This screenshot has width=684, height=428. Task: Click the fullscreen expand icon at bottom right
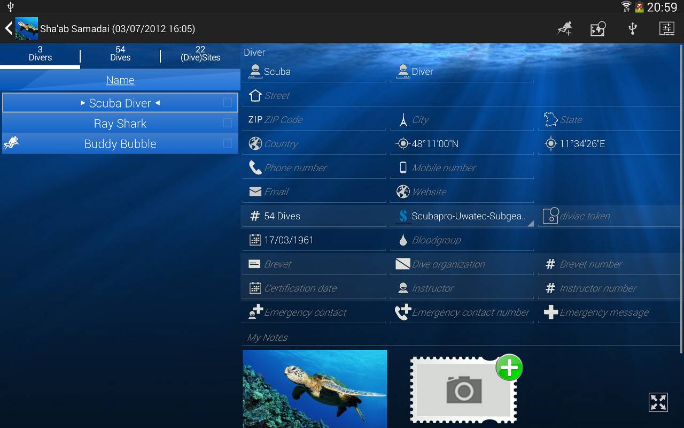(x=658, y=402)
